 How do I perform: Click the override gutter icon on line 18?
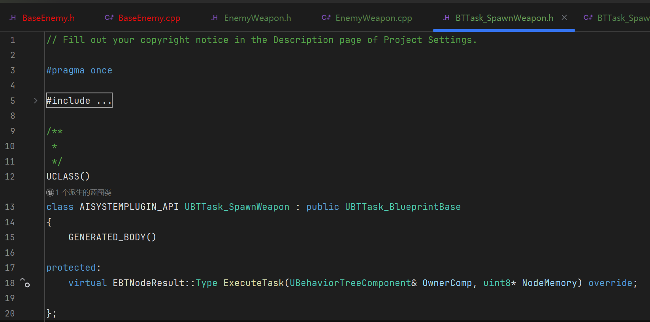25,282
